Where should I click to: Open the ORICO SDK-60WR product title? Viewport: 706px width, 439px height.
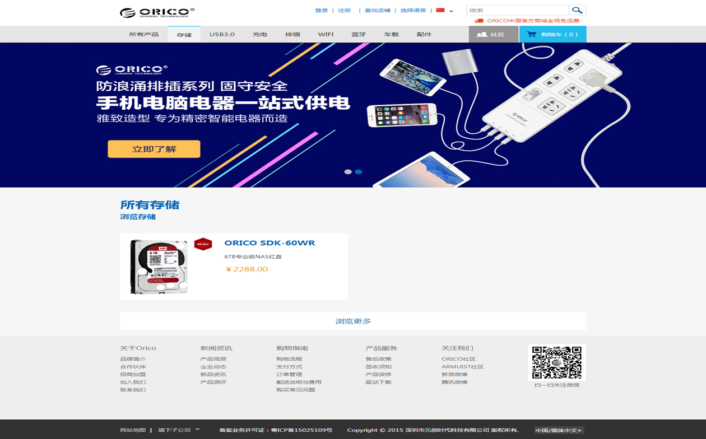point(270,243)
